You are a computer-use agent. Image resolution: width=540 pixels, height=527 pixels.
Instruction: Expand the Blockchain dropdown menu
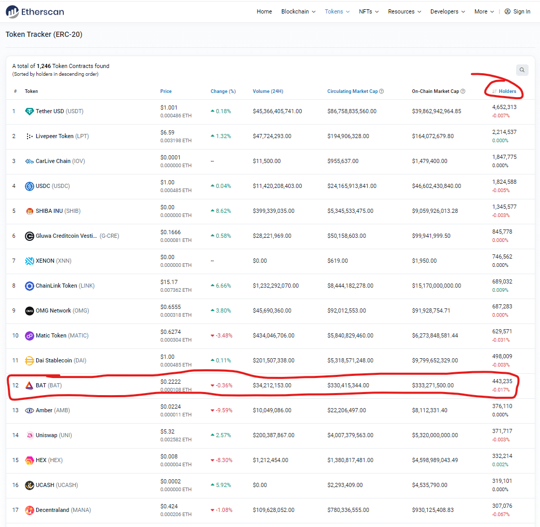(298, 11)
